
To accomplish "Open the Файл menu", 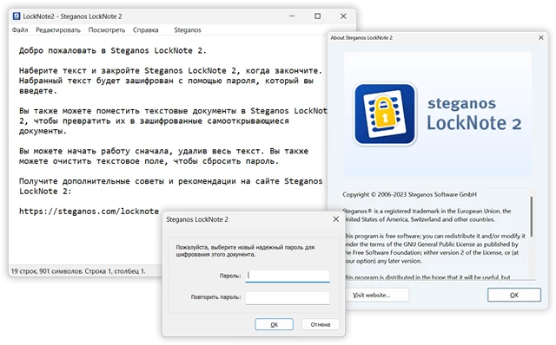I will [x=20, y=30].
